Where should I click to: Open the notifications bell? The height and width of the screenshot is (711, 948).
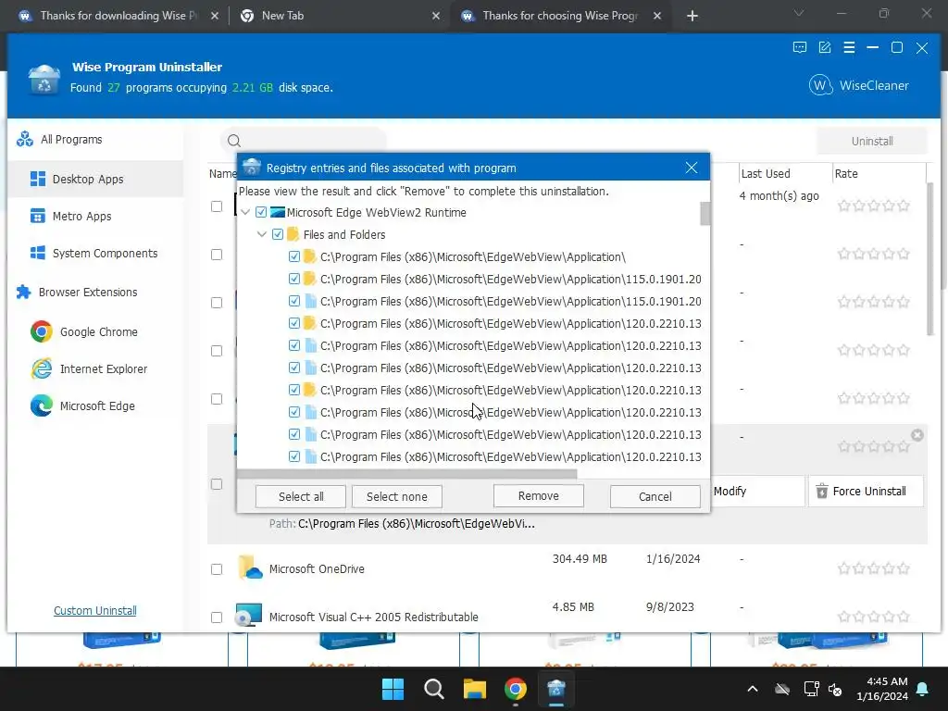(x=923, y=689)
